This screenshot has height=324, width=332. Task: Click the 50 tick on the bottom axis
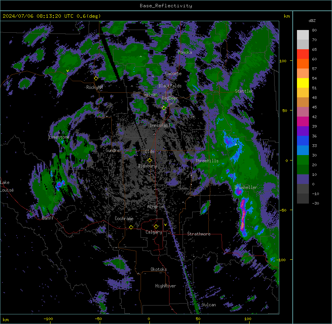click(x=198, y=319)
